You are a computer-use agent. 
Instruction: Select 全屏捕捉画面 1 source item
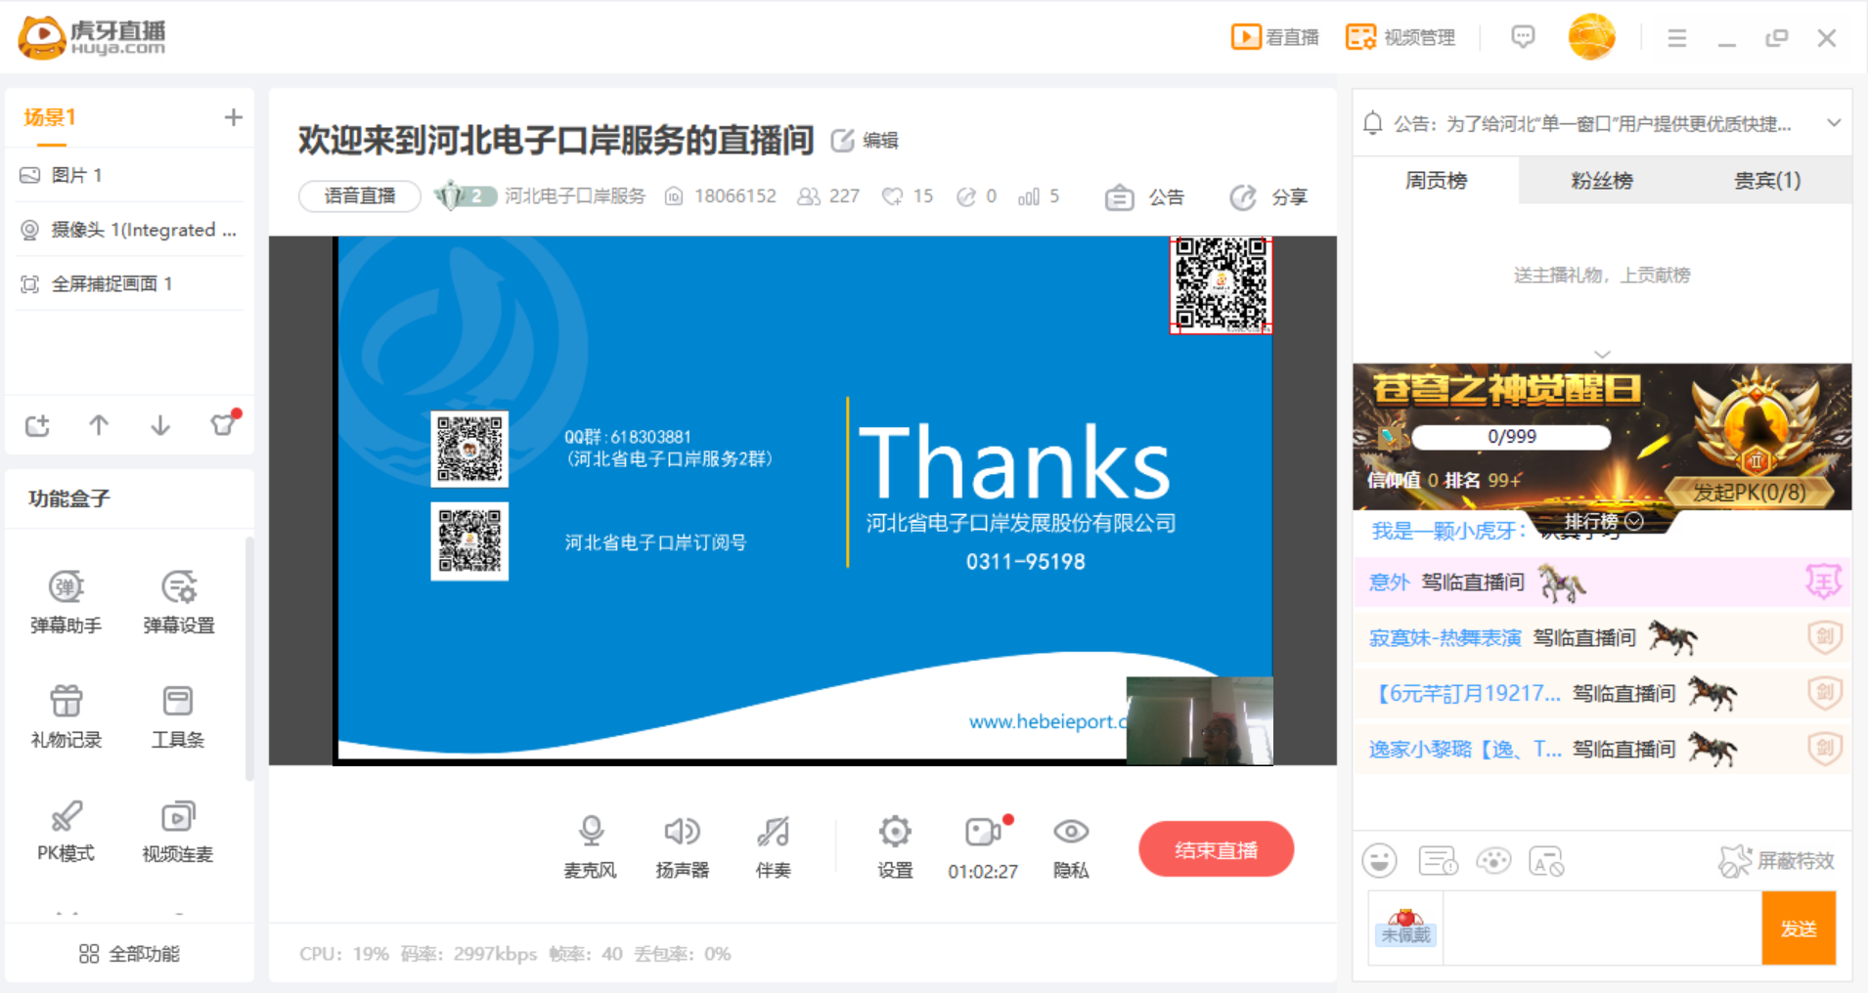pos(129,283)
